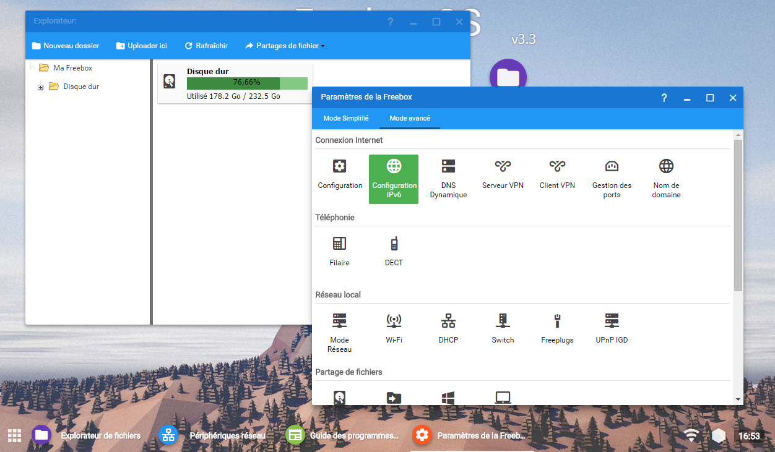Switch to Mode avancé tab
775x452 pixels.
click(410, 118)
